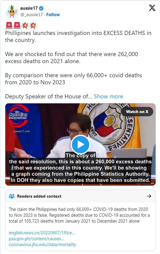
Task: Open the english.news.cn source link
Action: coord(42,233)
